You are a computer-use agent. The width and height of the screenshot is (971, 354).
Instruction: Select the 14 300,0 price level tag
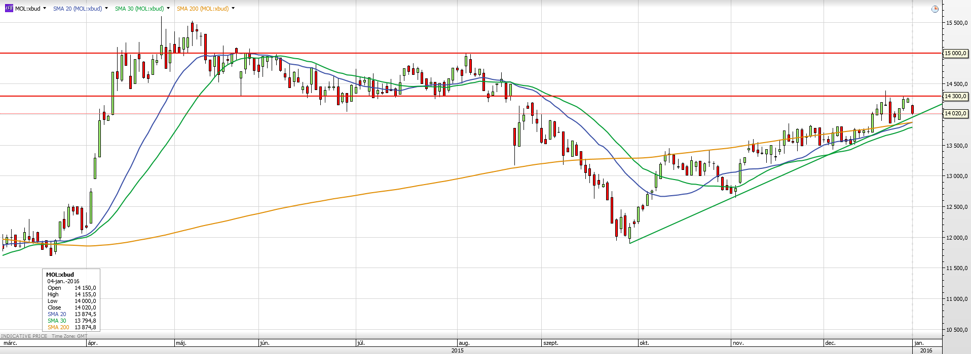coord(955,96)
